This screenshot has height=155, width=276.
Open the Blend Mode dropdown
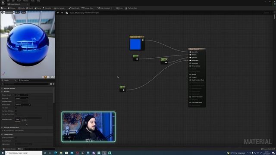click(x=22, y=98)
